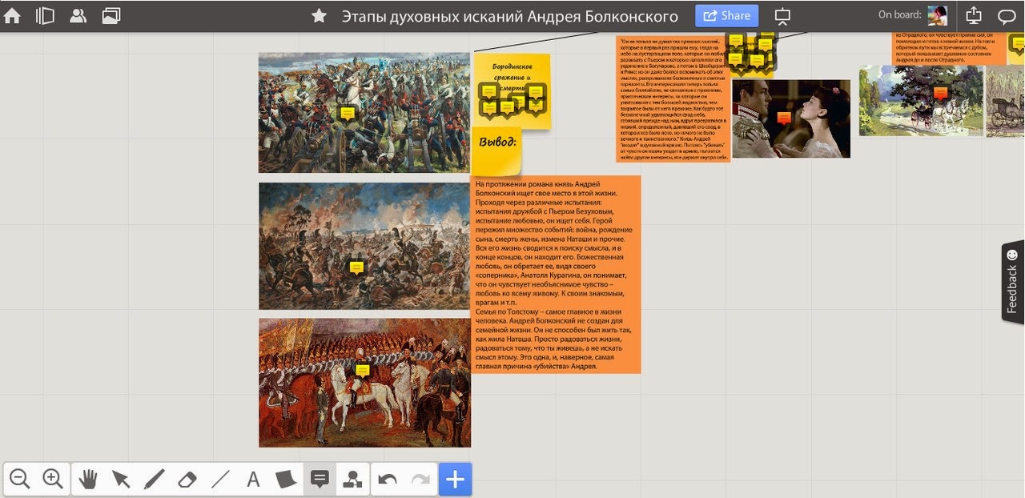Select the sticky note tool
Screen dimensions: 1025x498
click(286, 480)
